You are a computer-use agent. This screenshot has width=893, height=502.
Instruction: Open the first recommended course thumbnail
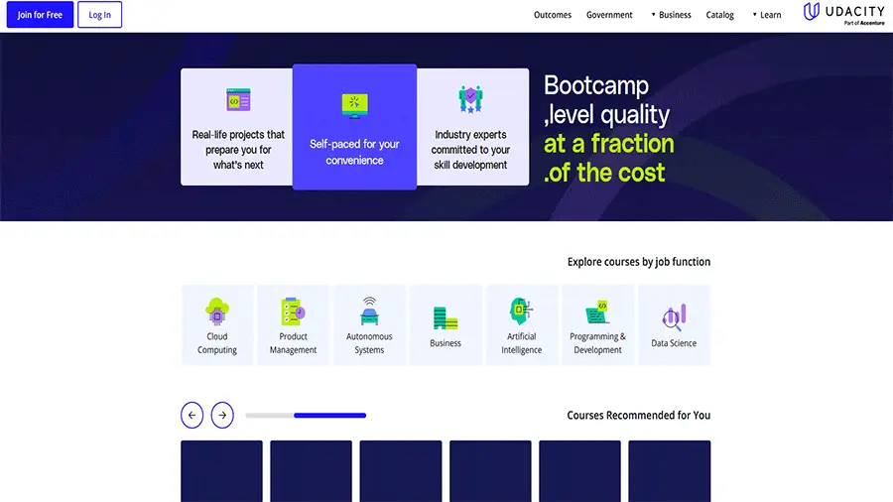tap(221, 471)
